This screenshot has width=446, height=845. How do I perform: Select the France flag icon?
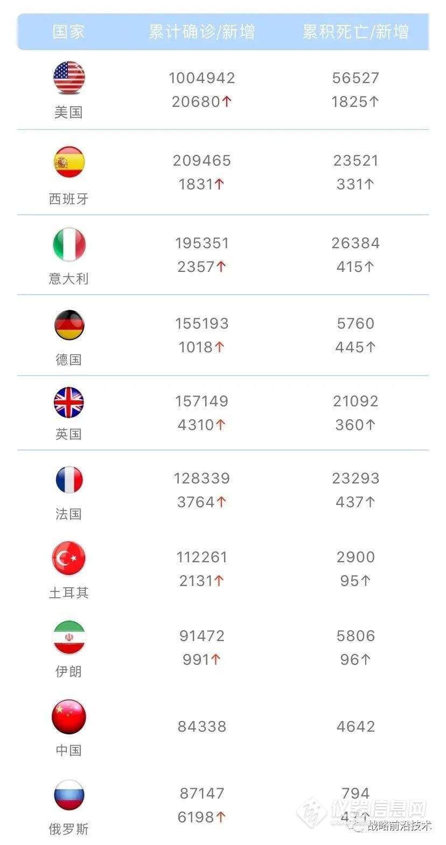click(x=69, y=480)
